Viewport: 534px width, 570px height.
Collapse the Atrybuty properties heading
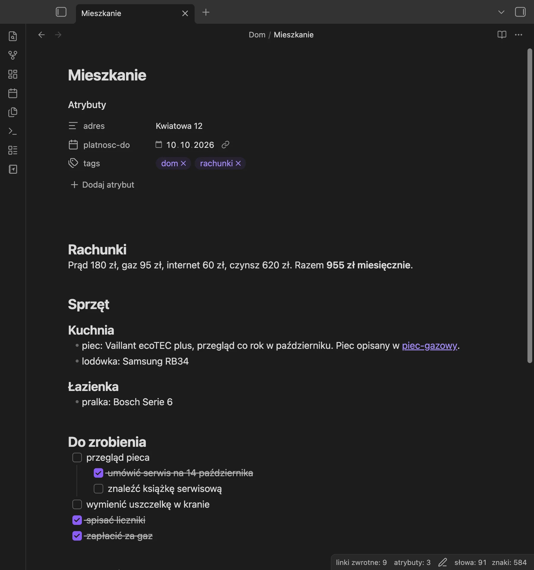point(87,105)
